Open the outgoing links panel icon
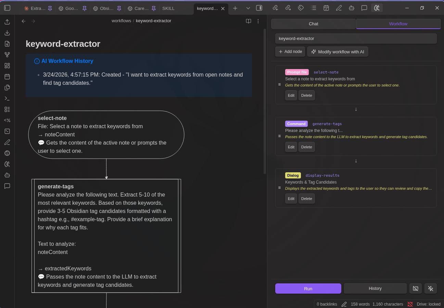 click(x=288, y=8)
